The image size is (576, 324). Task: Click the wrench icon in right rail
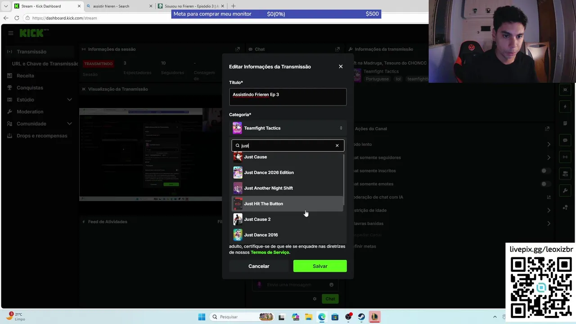click(x=565, y=191)
